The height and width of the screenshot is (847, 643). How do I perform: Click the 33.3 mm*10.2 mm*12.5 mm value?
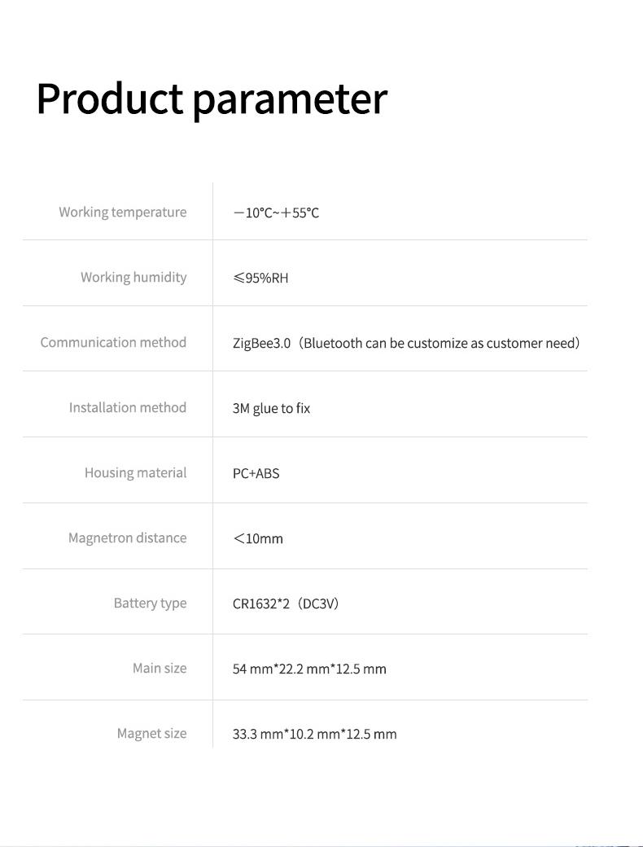tap(315, 735)
